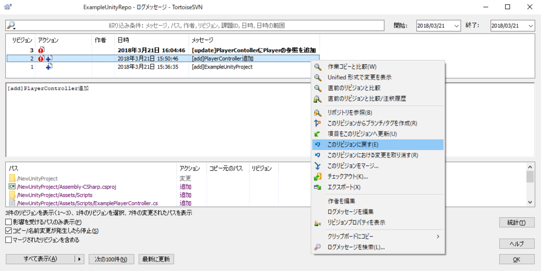Screen dimensions: 541x271
Task: Click the リビジョン column header
Action: [21, 40]
